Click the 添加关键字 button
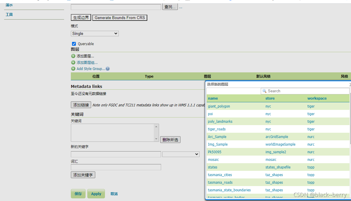Image resolution: width=351 pixels, height=201 pixels. (83, 175)
